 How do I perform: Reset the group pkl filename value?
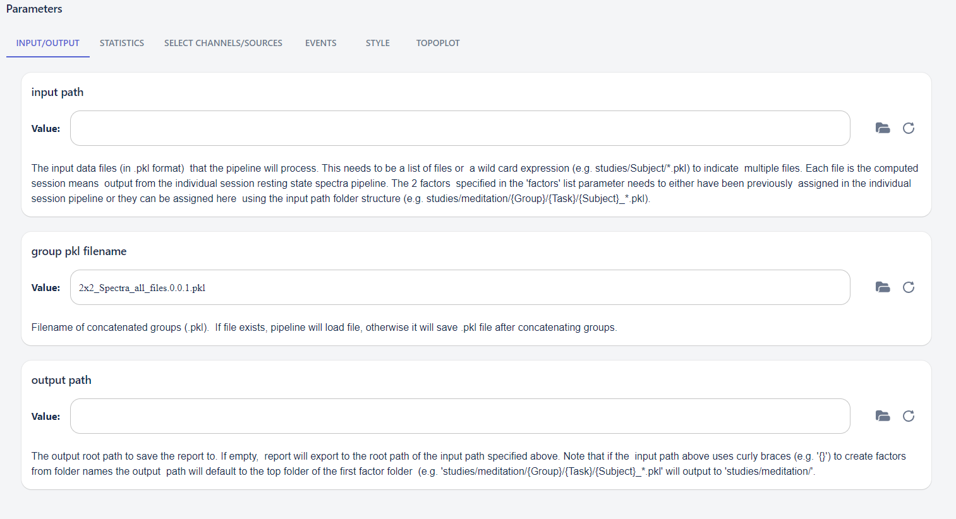point(909,287)
